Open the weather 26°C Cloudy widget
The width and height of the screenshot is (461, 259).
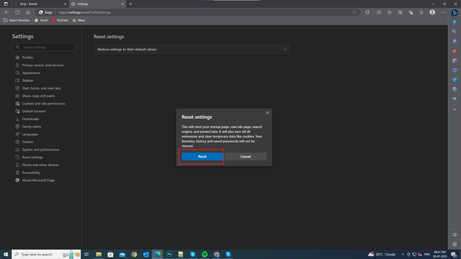pyautogui.click(x=381, y=254)
